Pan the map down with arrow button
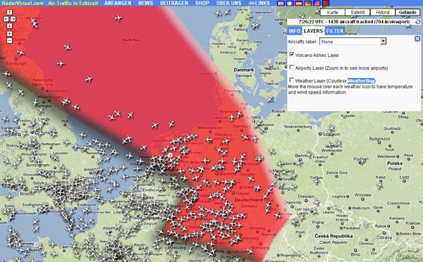Image resolution: width=423 pixels, height=262 pixels. pos(9,26)
